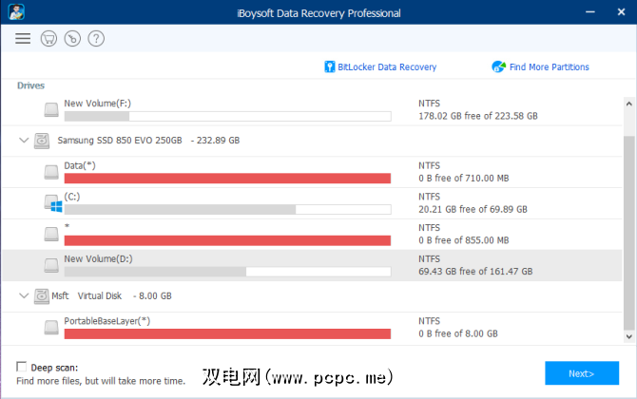Click the Samsung SSD 850 EVO disk icon
Screen dimensions: 637x399
[x=42, y=141]
